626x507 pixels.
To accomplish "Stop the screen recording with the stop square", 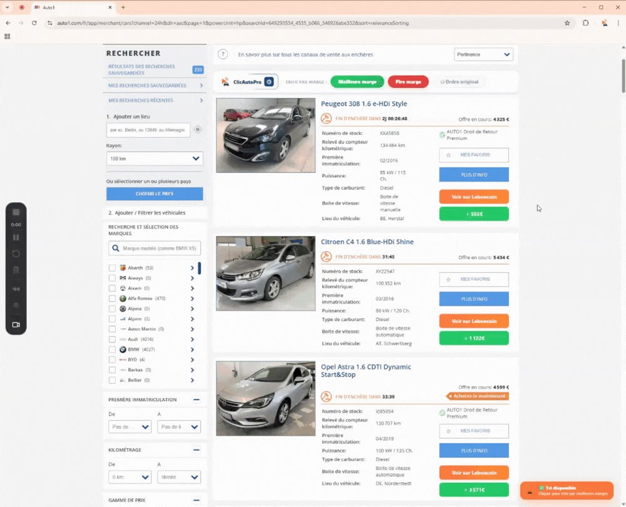I will (x=16, y=212).
